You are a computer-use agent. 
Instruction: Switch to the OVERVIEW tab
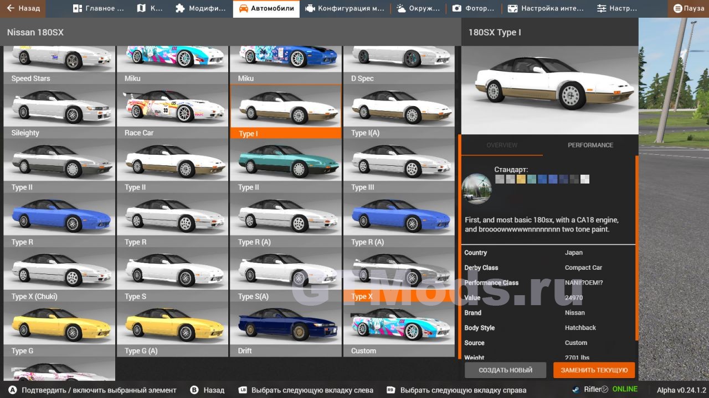[x=502, y=145]
